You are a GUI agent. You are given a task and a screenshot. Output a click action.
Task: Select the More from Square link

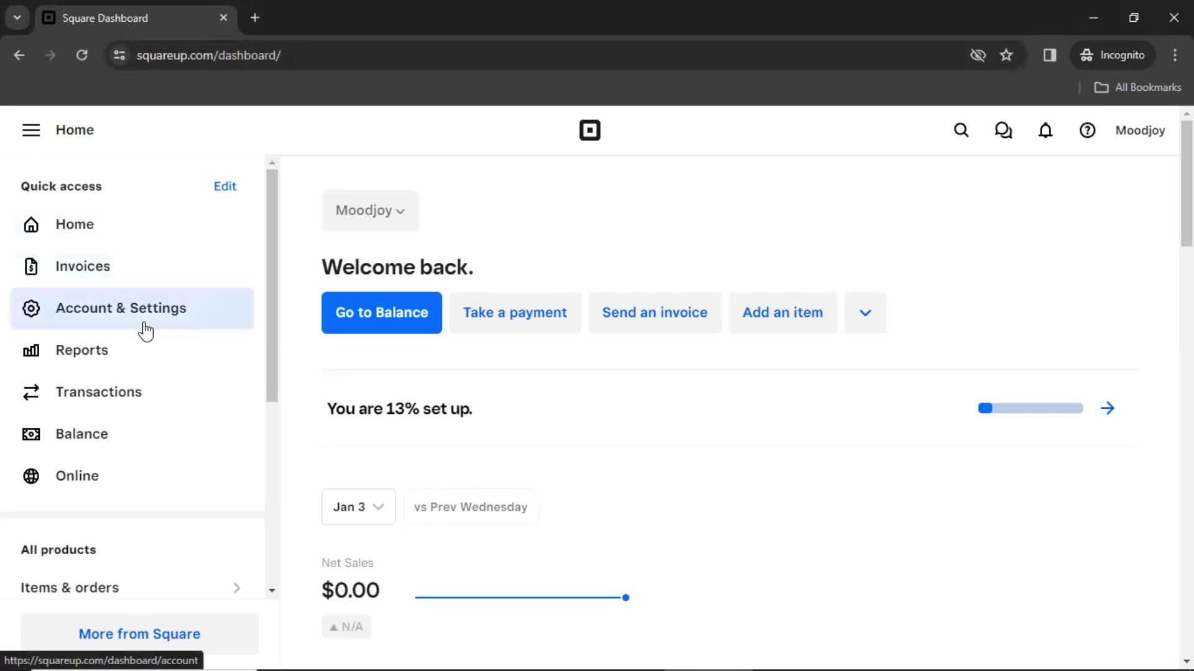point(139,633)
